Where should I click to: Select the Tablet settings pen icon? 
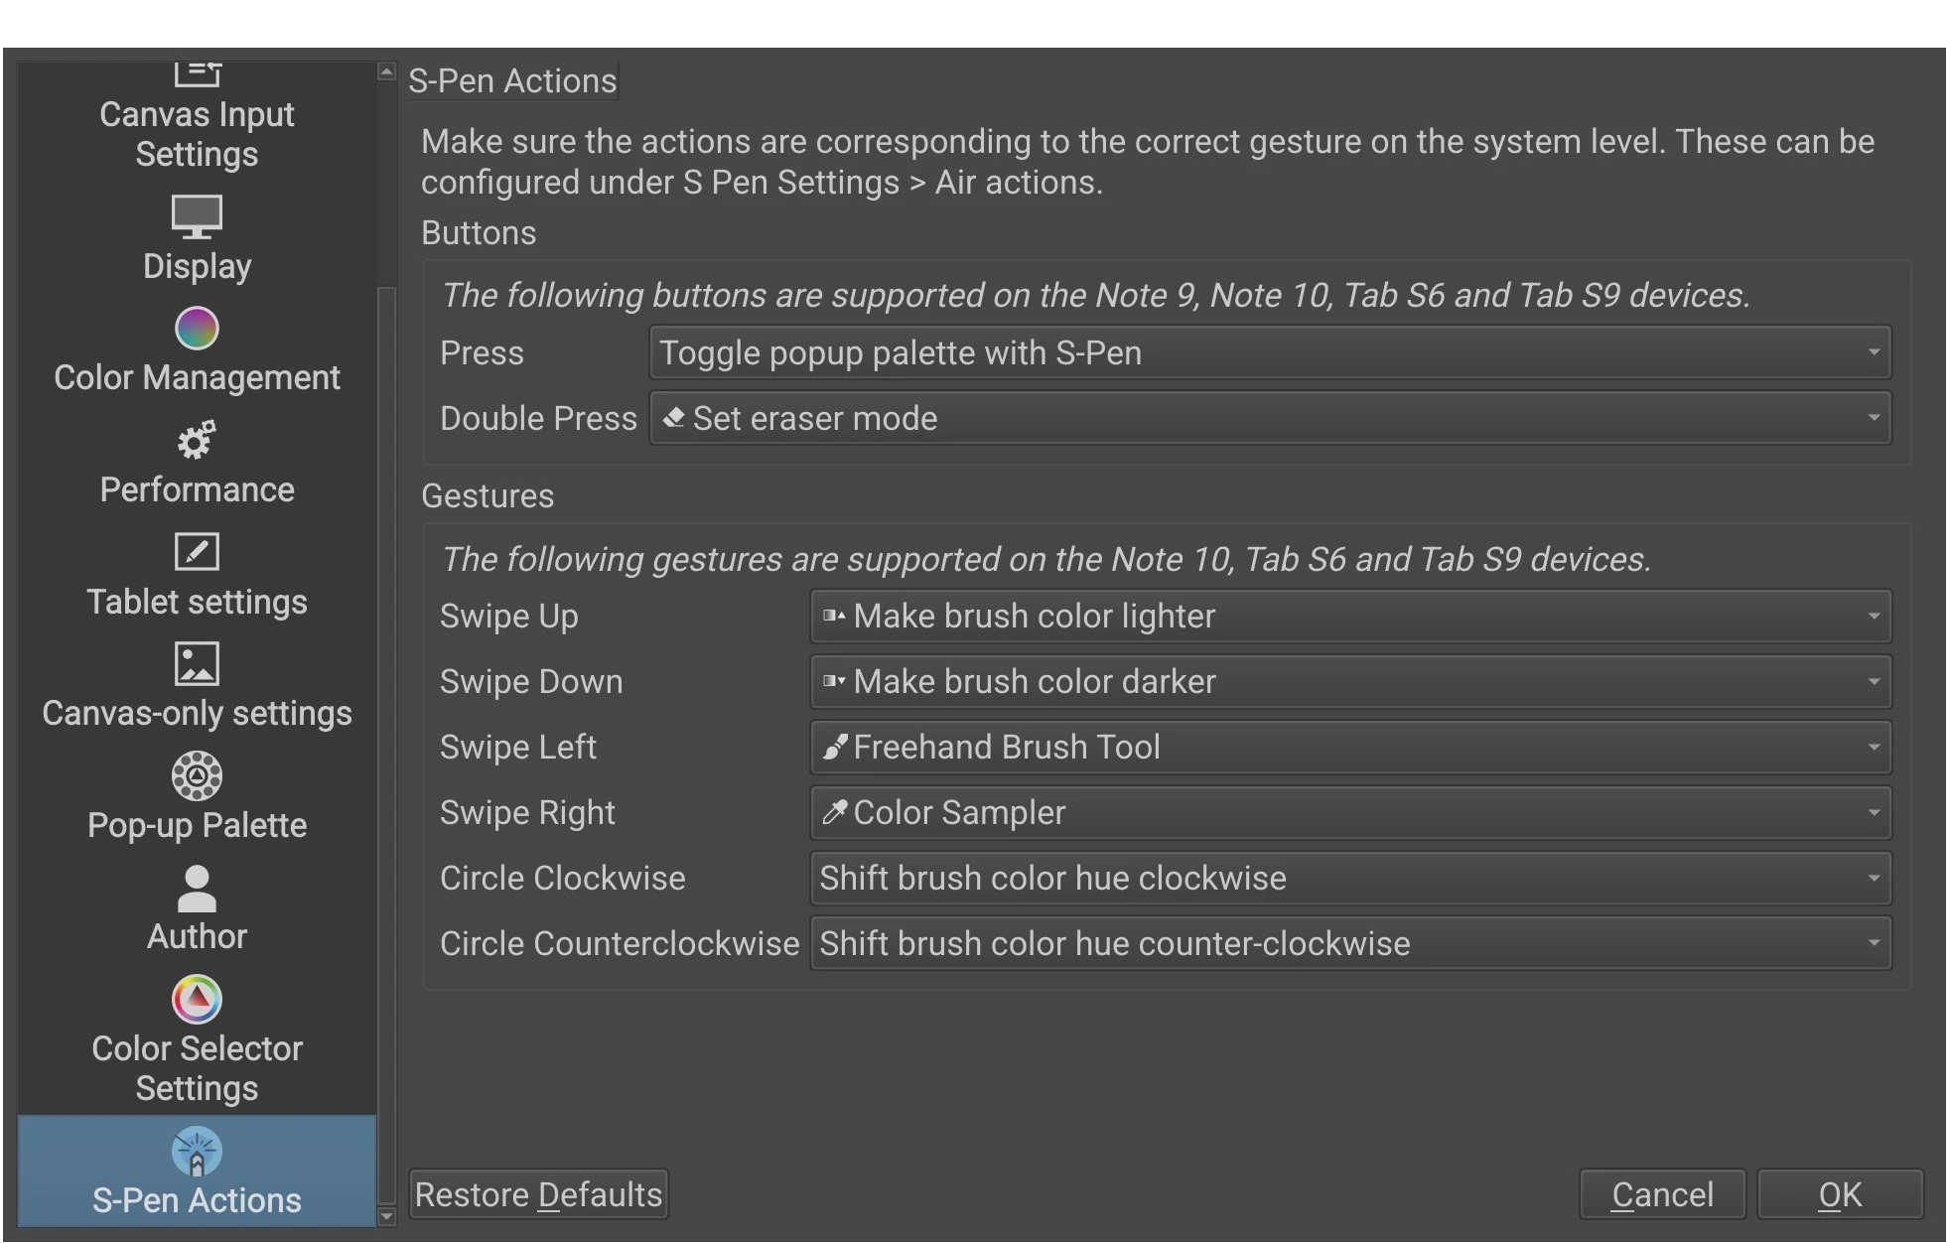tap(197, 552)
